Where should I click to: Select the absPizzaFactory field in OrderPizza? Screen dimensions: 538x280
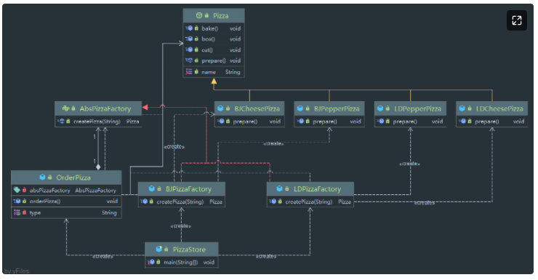67,190
